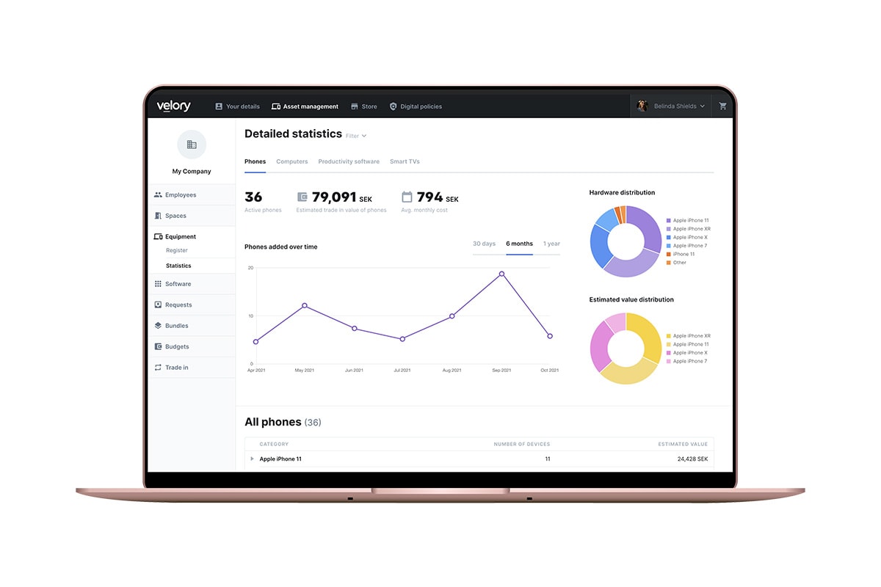Go to Employees in sidebar
Image resolution: width=881 pixels, height=587 pixels.
pos(192,194)
